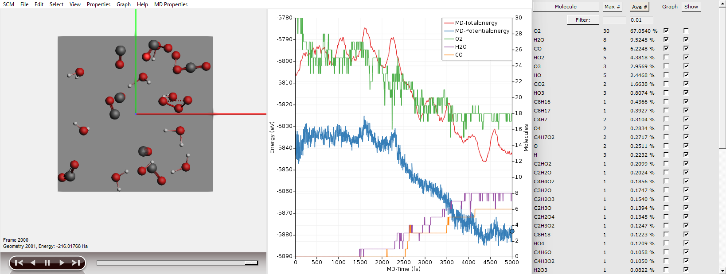Image resolution: width=726 pixels, height=274 pixels.
Task: Uncheck the Graph checkbox for O2
Action: click(666, 31)
